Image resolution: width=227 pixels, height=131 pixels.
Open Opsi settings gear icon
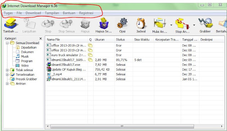(122, 23)
